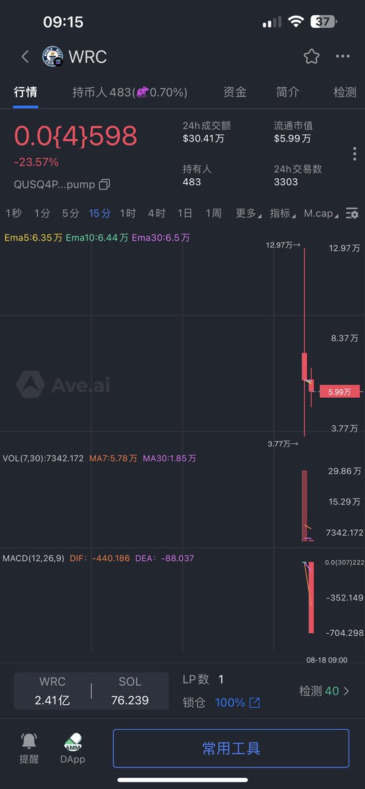Tap the 5.99万 price marker on chart

(x=339, y=392)
